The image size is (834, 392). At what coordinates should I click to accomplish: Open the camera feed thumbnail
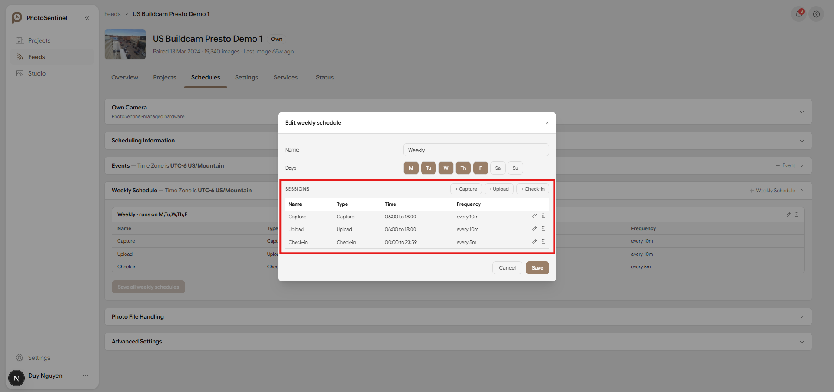pyautogui.click(x=125, y=44)
